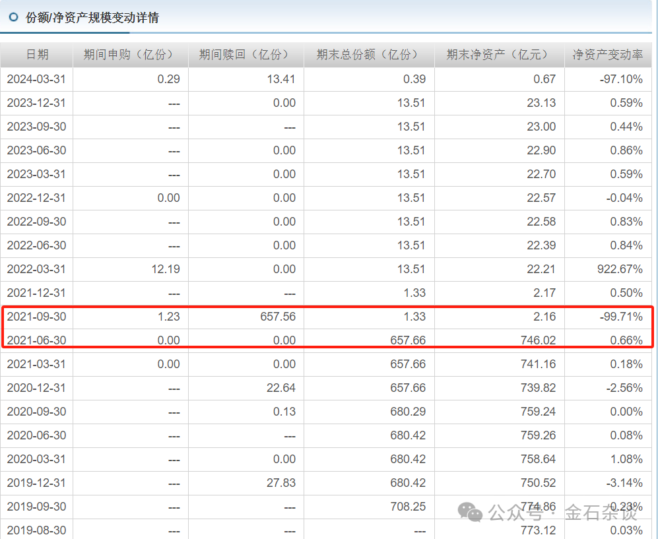Select the 2021-03-31 date cell
The width and height of the screenshot is (658, 539).
(36, 364)
